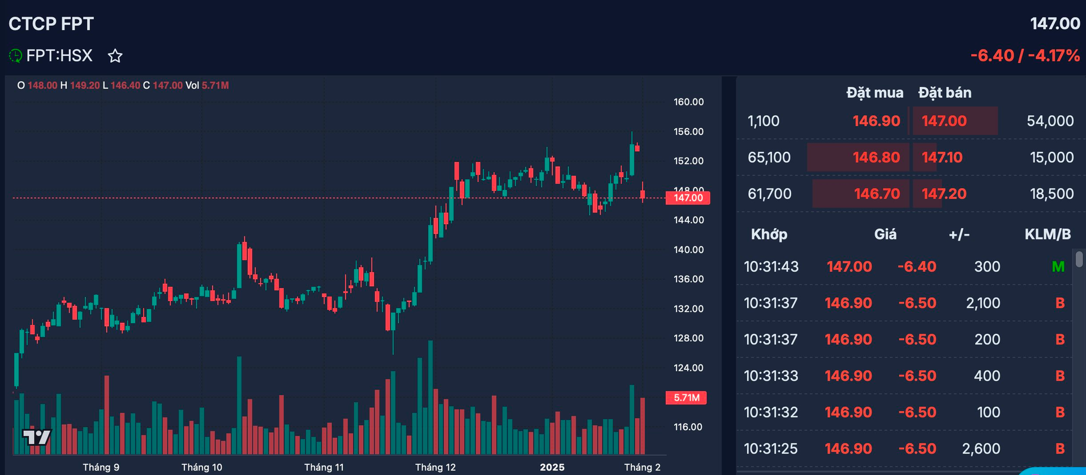Click the trade list scrollbar thumb
This screenshot has width=1086, height=475.
coord(1079,259)
